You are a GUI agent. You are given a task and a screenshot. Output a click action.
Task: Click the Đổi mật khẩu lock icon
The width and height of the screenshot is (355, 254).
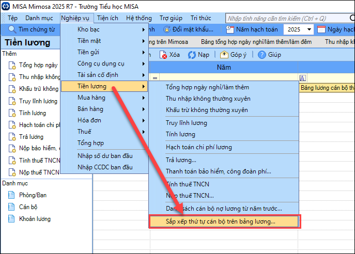(167, 29)
